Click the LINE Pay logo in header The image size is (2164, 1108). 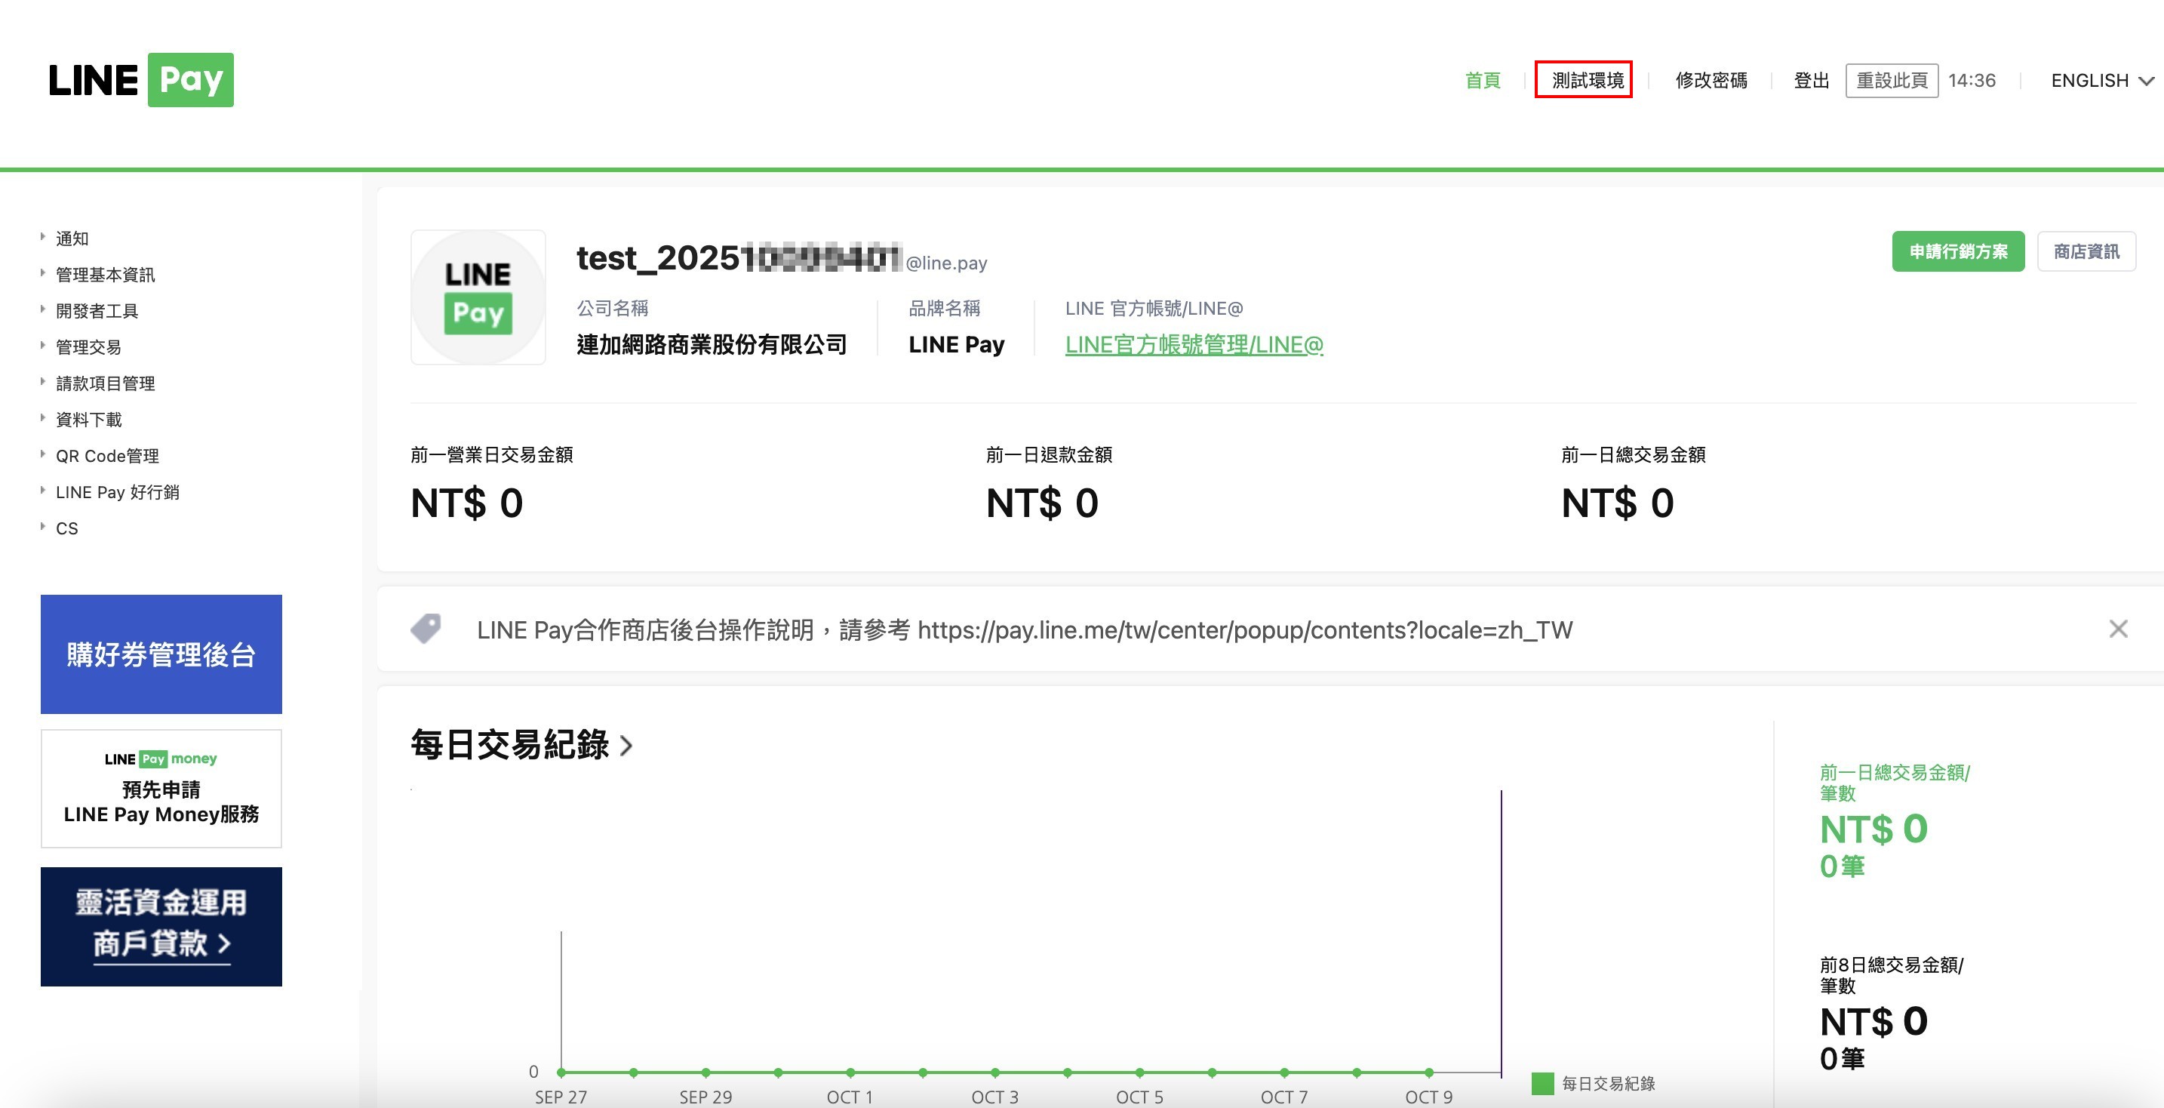(x=141, y=80)
